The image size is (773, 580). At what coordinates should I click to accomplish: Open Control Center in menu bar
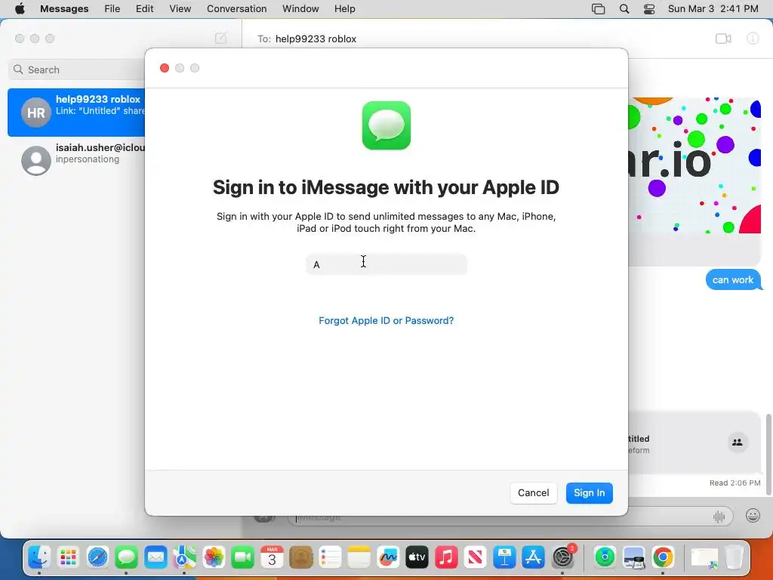coord(649,9)
